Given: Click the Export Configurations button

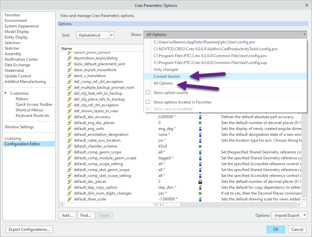Looking at the screenshot, I should (29, 229).
